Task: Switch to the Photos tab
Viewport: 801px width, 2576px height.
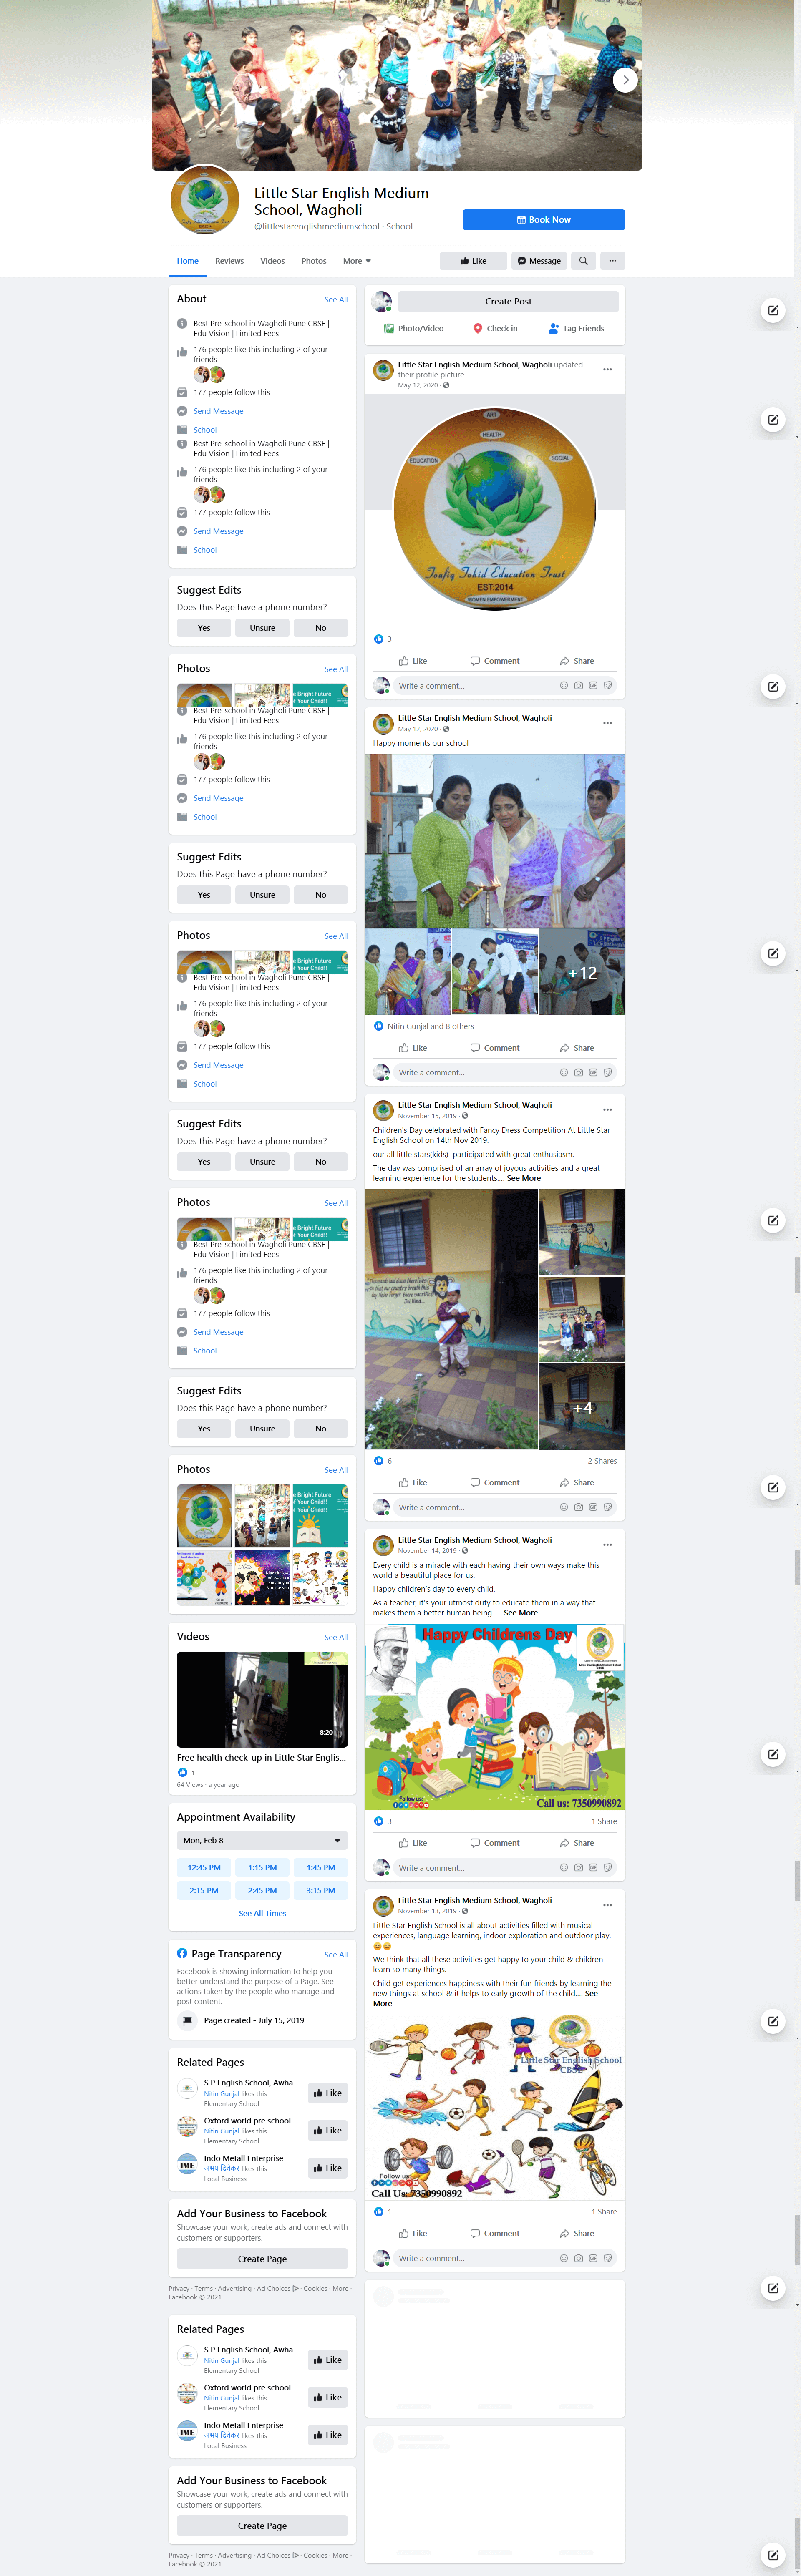Action: (x=314, y=261)
